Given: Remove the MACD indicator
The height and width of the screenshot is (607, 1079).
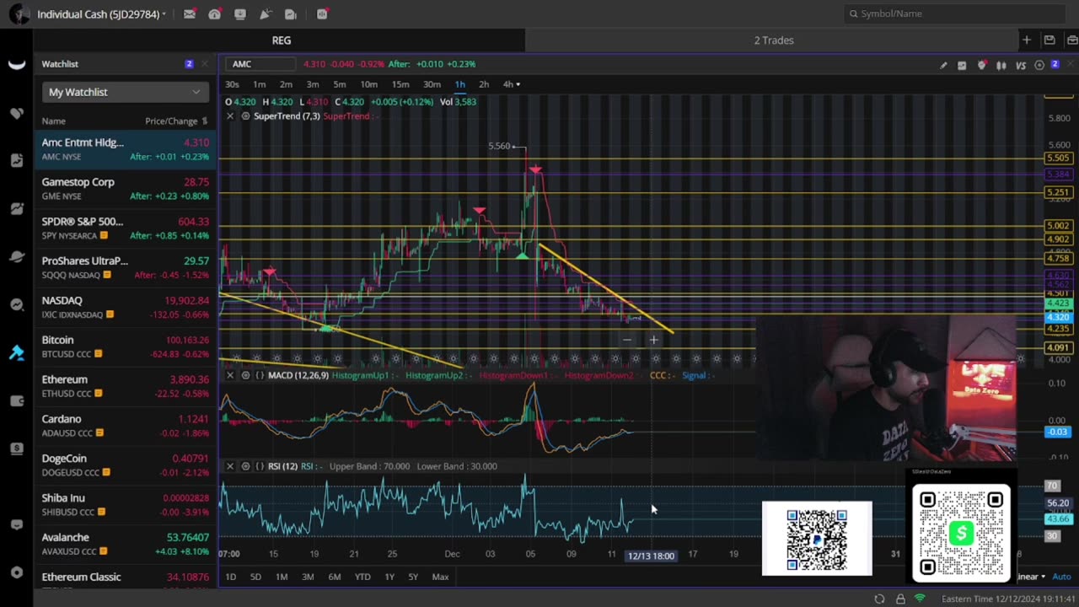Looking at the screenshot, I should tap(230, 375).
